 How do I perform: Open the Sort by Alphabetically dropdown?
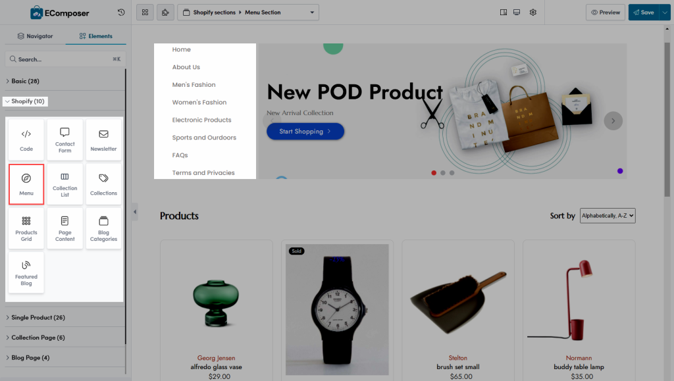tap(608, 216)
